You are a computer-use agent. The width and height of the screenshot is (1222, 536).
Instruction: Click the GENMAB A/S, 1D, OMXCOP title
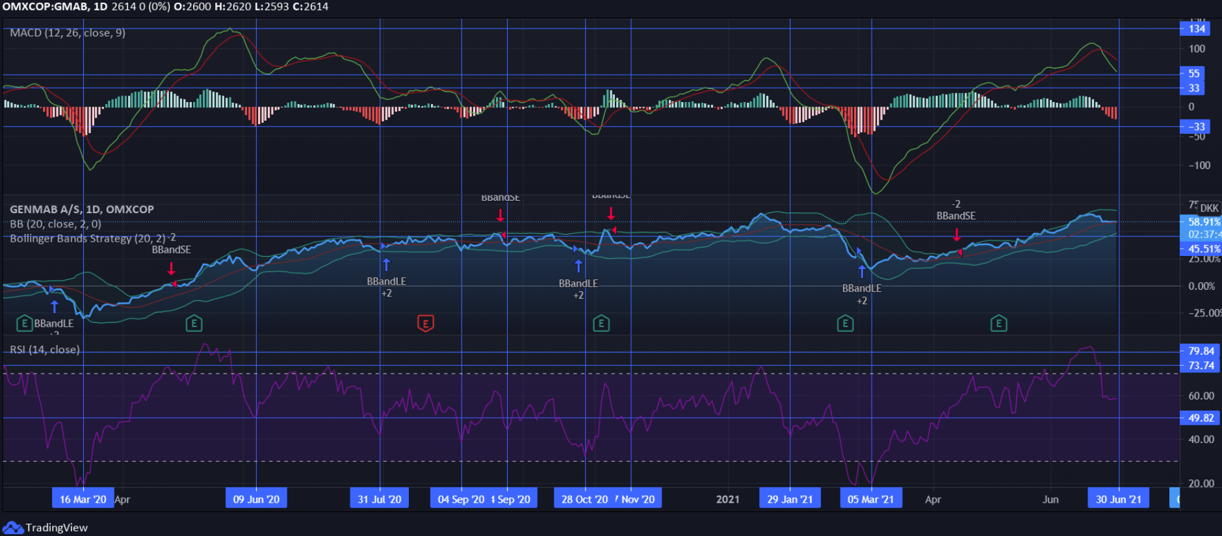[x=82, y=209]
